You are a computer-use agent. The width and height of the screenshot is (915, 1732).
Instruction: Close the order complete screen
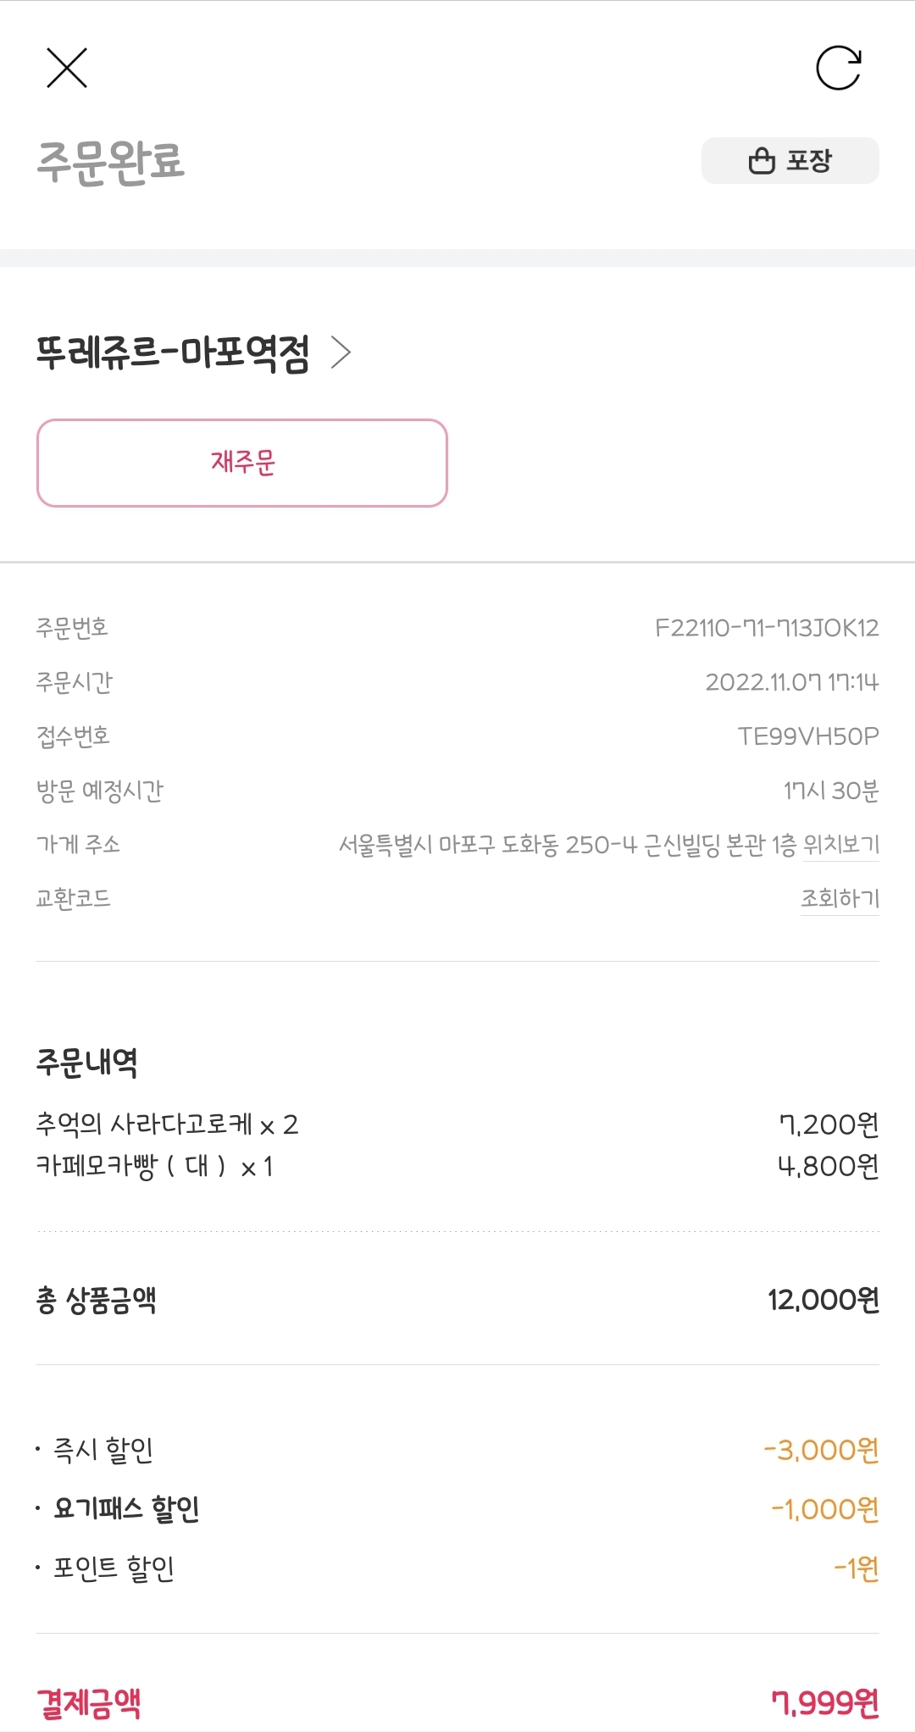[x=67, y=68]
